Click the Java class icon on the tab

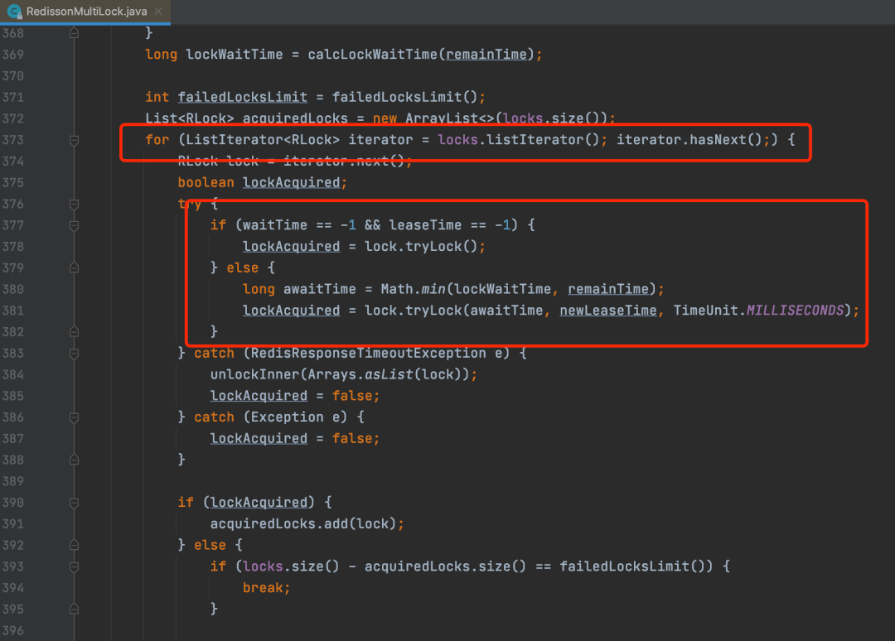click(x=14, y=12)
